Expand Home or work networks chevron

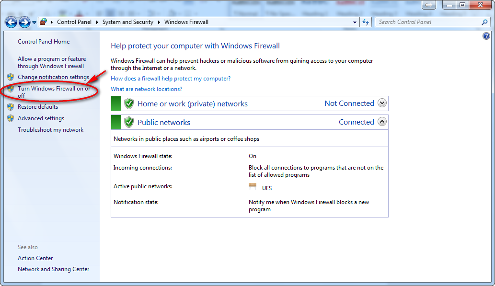click(x=382, y=103)
